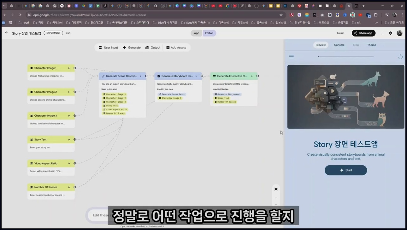Image resolution: width=407 pixels, height=230 pixels.
Task: Open the settings gear in the Opal header
Action: (x=390, y=33)
